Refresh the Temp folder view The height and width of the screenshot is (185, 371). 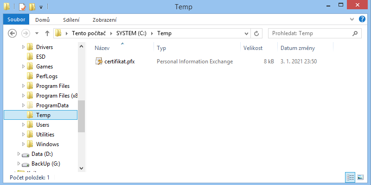256,33
